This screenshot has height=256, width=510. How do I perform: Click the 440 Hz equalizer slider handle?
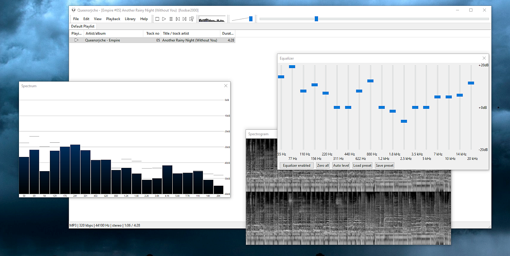point(348,107)
